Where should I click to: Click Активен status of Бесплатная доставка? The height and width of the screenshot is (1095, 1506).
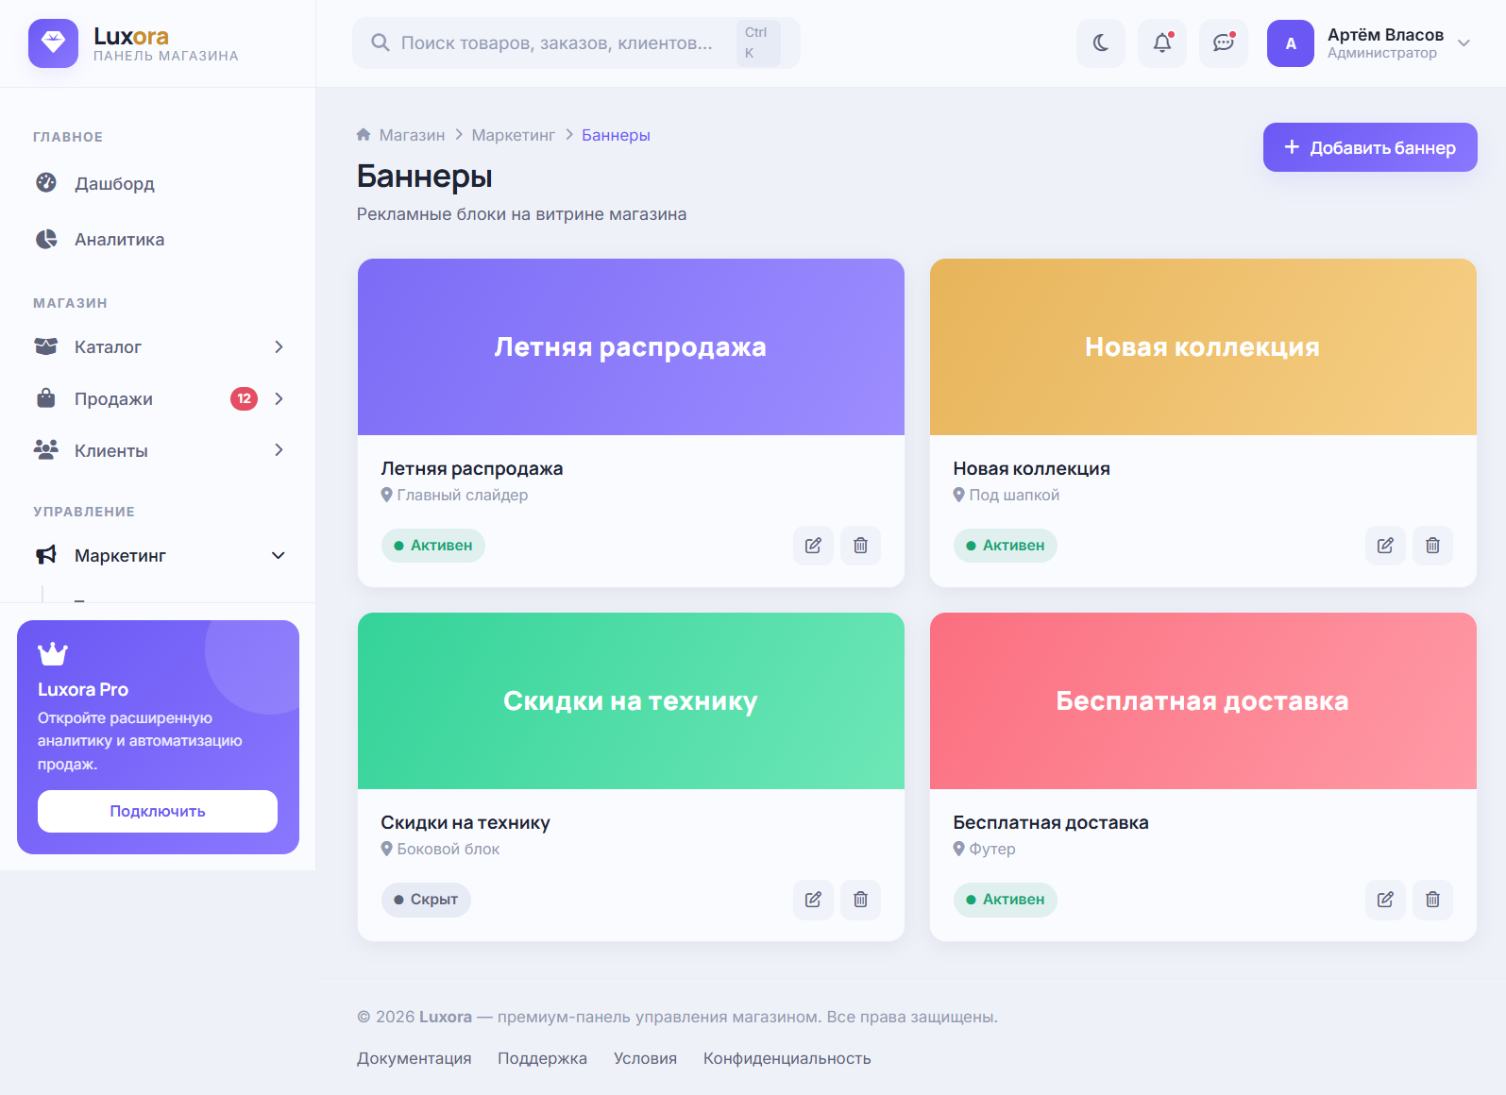(x=1006, y=900)
